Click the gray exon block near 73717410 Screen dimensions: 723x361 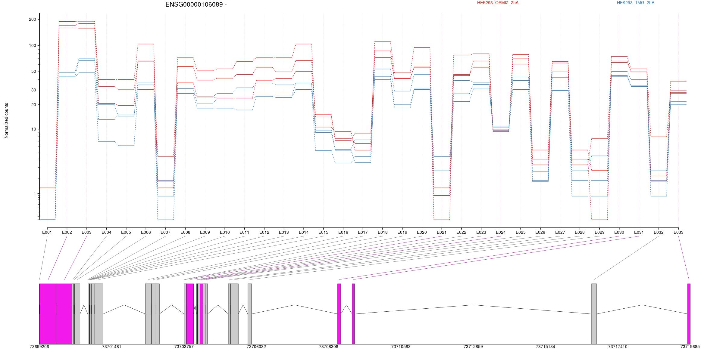point(594,314)
